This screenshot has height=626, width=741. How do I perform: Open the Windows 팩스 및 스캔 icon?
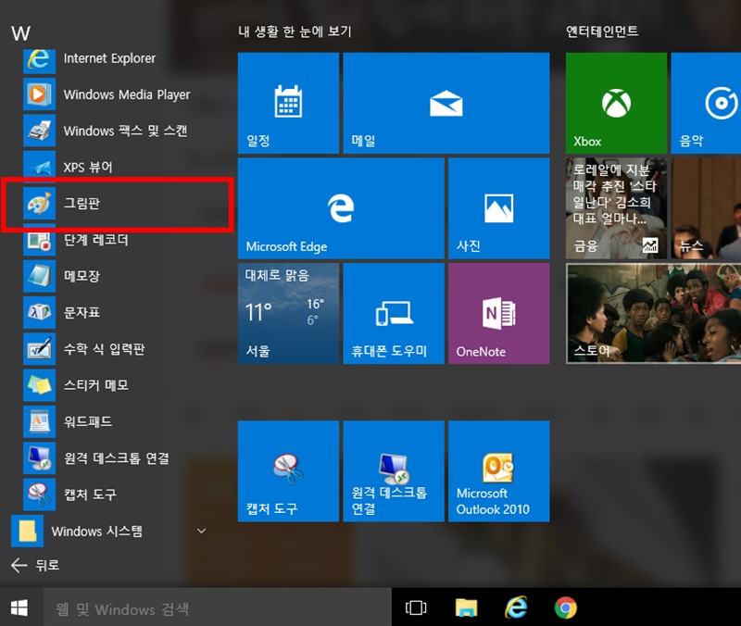click(x=39, y=131)
